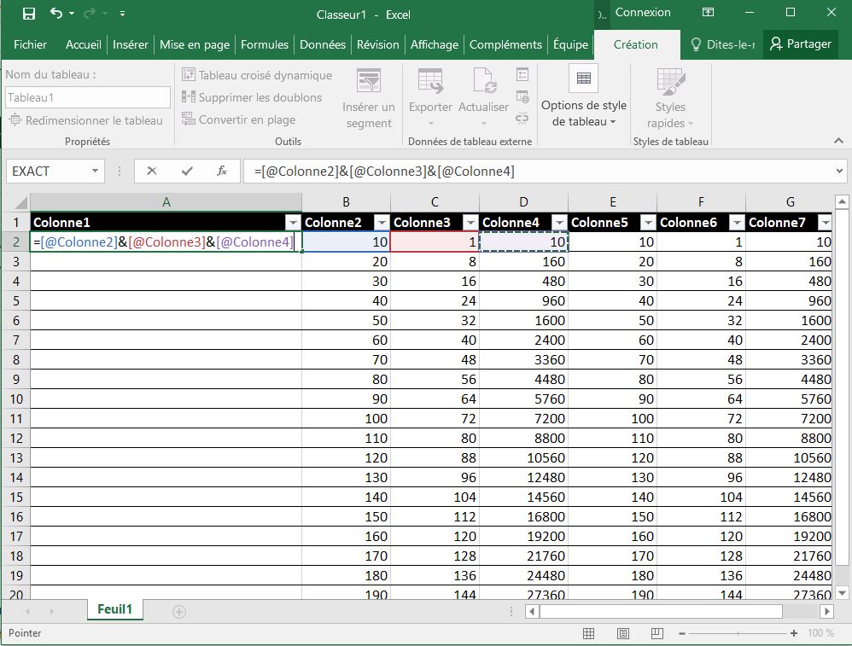Open Colonne2 filter dropdown
The width and height of the screenshot is (852, 646).
point(382,222)
